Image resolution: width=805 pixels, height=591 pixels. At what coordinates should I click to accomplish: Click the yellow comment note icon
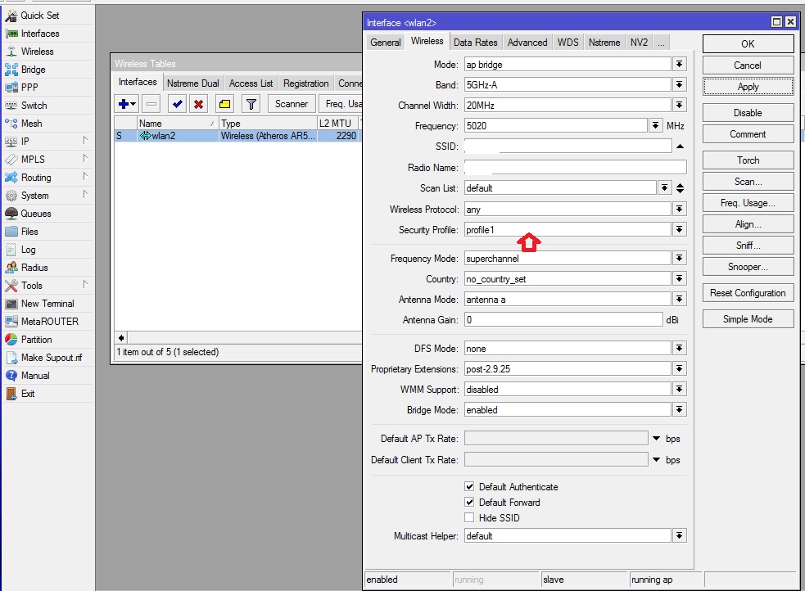pyautogui.click(x=225, y=104)
